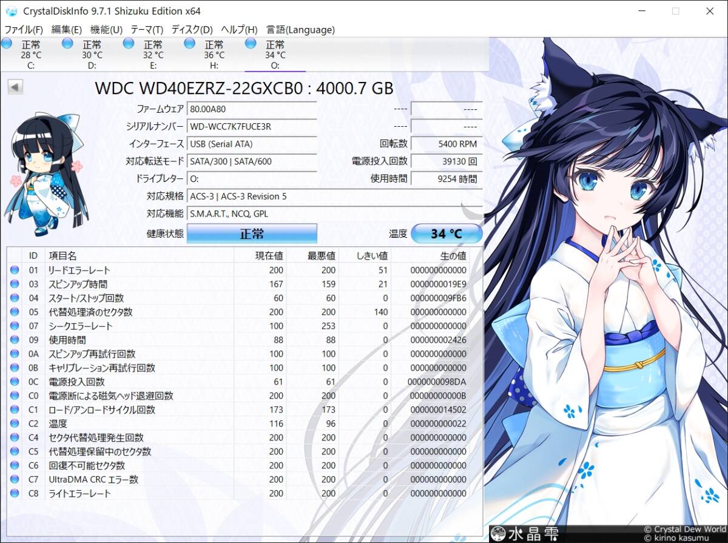Open the 機能(U) menu
Image resolution: width=728 pixels, height=543 pixels.
[x=106, y=30]
